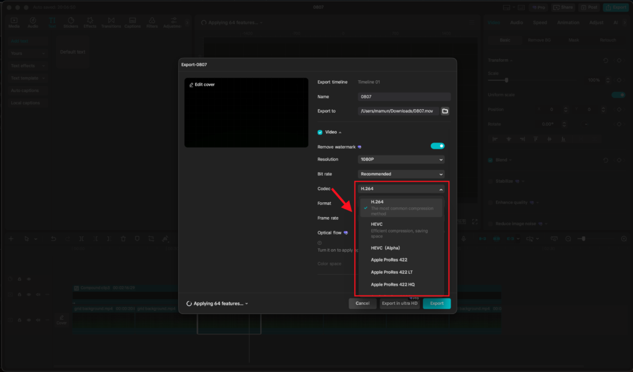
Task: Click Pro gem icon beside Remove watermark
Action: pyautogui.click(x=359, y=147)
